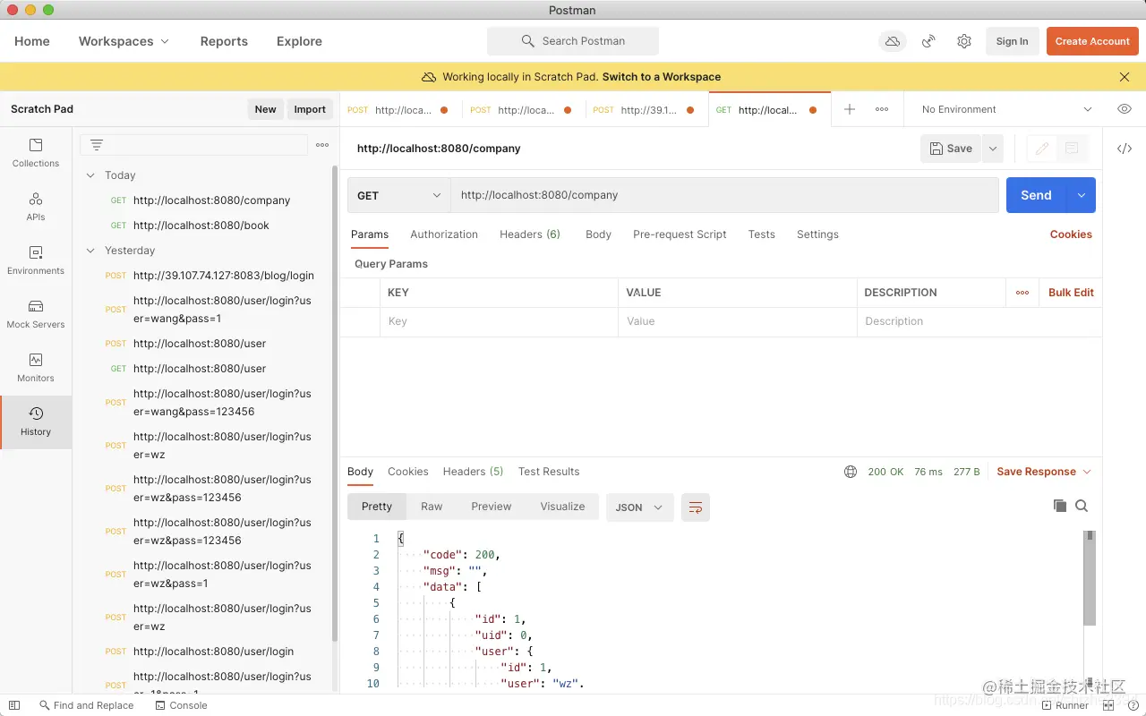Click the request URL input field
Screen dimensions: 1146x716
click(x=724, y=195)
